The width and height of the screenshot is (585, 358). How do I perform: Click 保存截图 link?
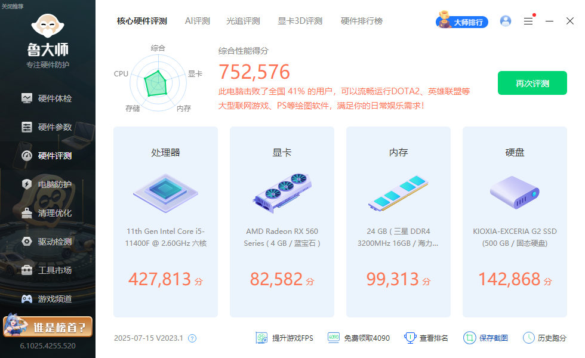[x=485, y=338]
